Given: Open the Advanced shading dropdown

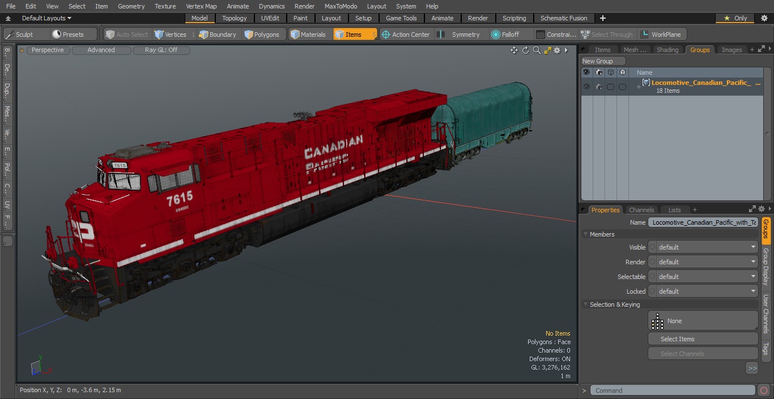Looking at the screenshot, I should pyautogui.click(x=101, y=50).
